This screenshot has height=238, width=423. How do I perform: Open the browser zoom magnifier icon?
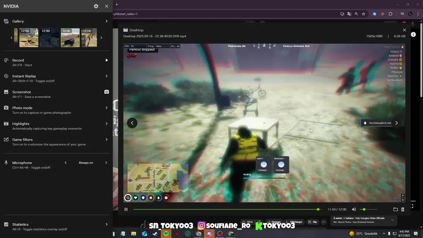coord(356,14)
